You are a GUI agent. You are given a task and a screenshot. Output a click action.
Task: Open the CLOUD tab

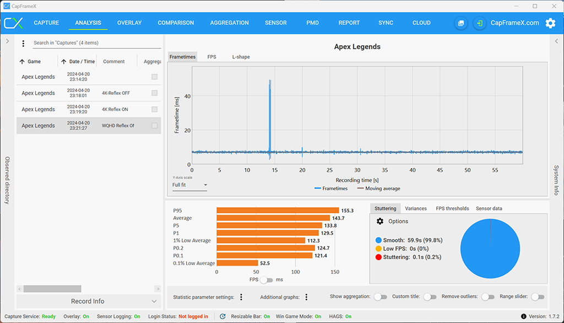(x=421, y=23)
